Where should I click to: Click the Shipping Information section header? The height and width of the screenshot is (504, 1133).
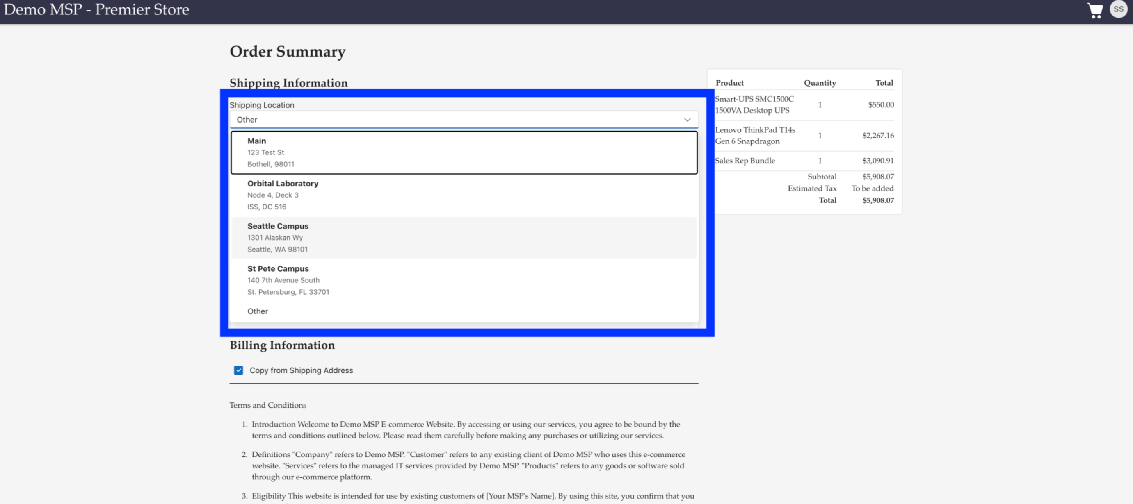point(288,83)
